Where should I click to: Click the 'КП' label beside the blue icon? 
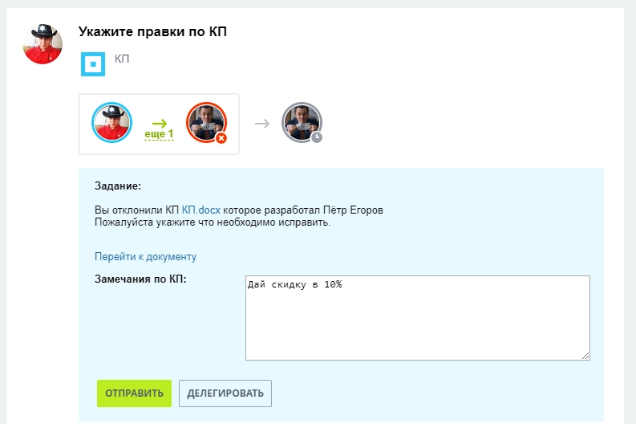(122, 59)
